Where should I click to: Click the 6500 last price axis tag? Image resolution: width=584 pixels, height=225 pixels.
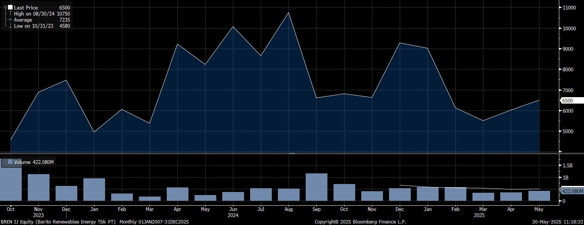click(572, 101)
